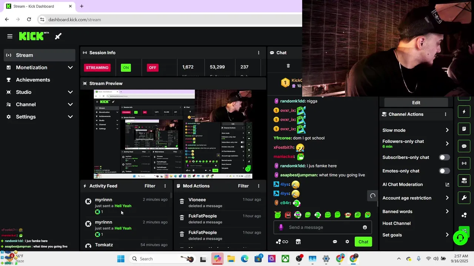This screenshot has width=474, height=266.
Task: Click the trash icon in the Chat panel header
Action: pos(288,66)
